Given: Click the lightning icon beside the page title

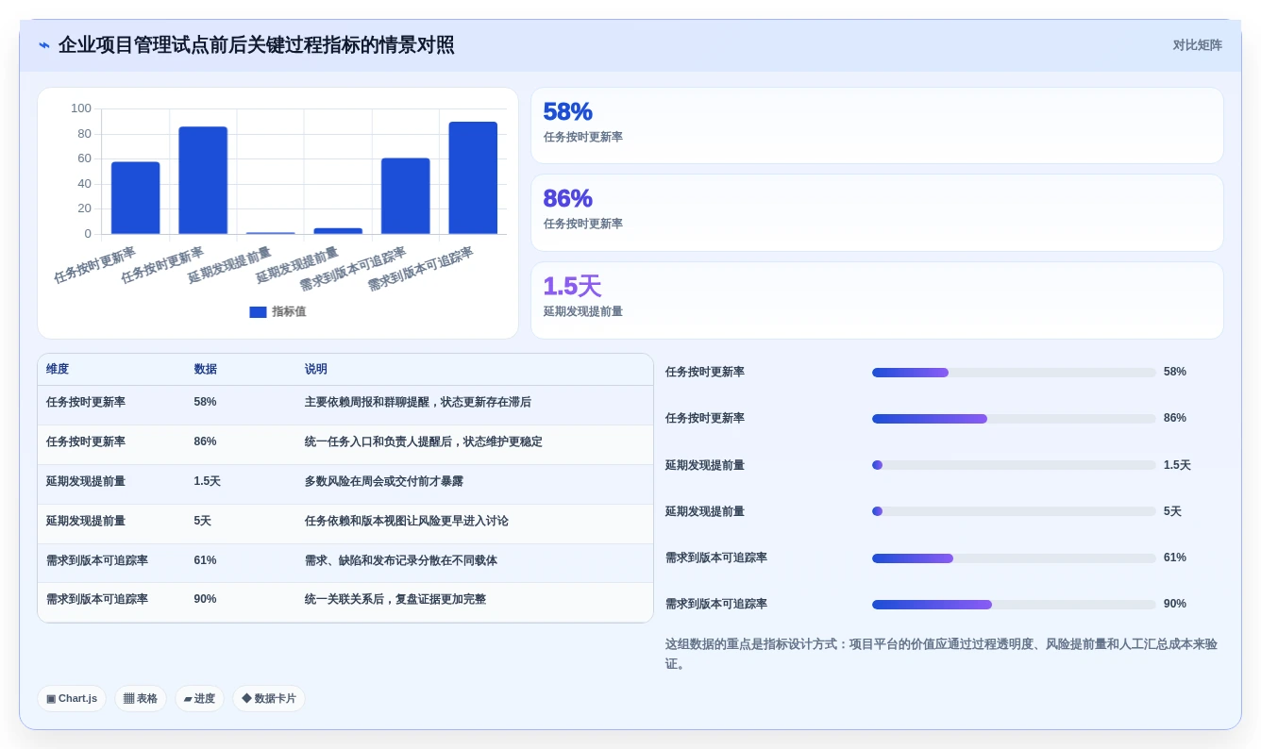Looking at the screenshot, I should tap(44, 45).
